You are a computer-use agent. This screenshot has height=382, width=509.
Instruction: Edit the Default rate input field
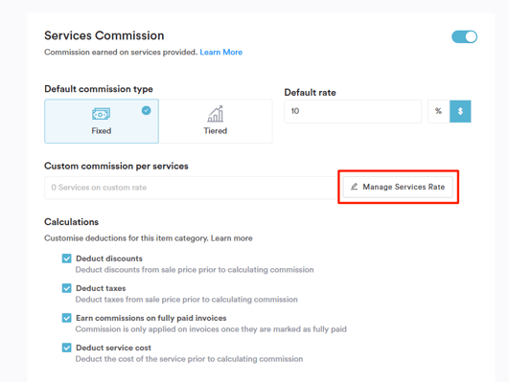[x=353, y=111]
